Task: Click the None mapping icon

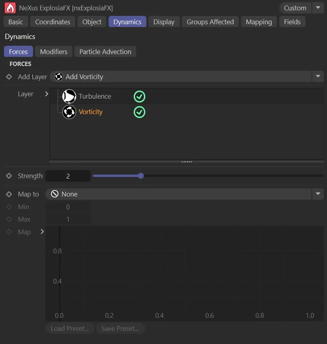Action: pos(54,194)
